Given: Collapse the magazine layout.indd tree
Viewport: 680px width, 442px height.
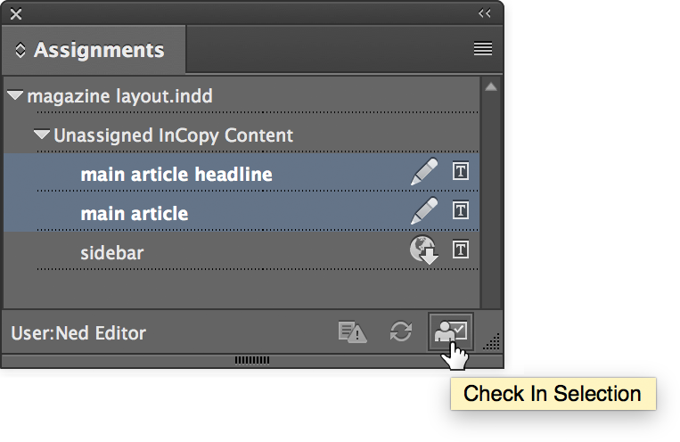Looking at the screenshot, I should point(15,95).
